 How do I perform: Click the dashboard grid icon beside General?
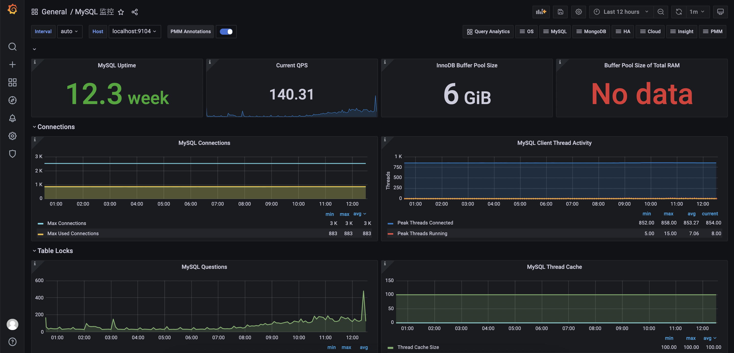pyautogui.click(x=34, y=12)
